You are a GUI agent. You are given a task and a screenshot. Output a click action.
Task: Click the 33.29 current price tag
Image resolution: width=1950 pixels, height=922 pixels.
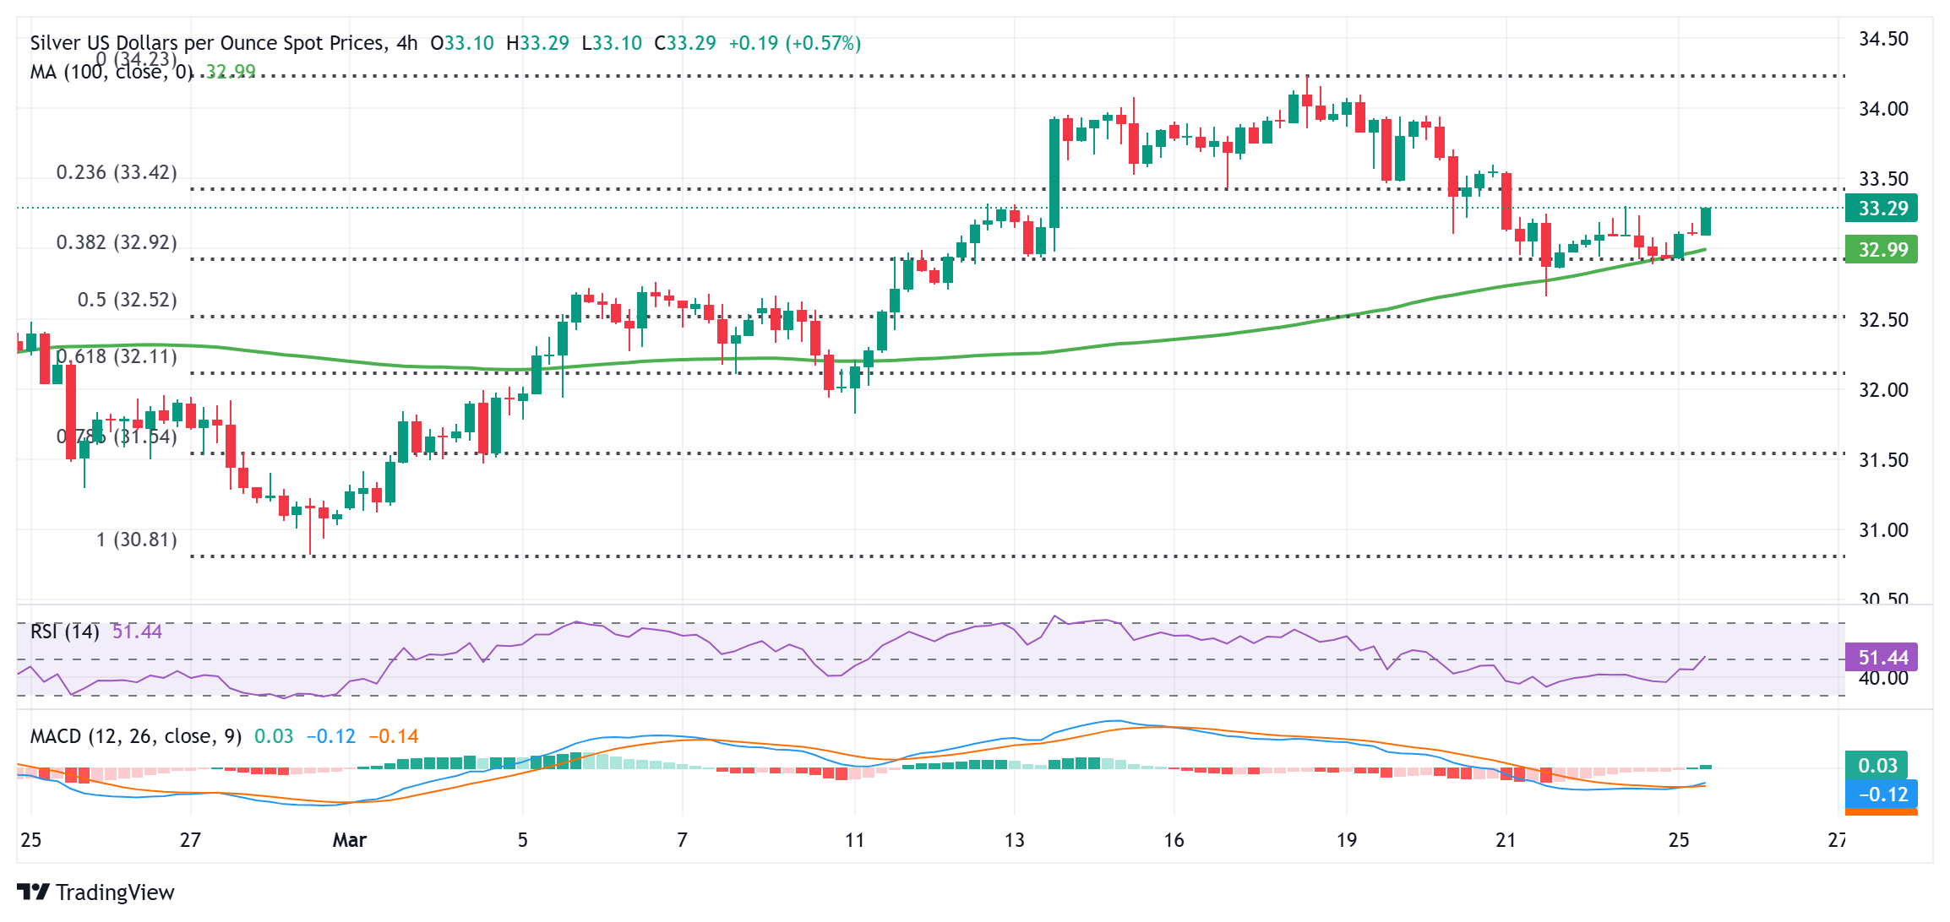[1882, 209]
